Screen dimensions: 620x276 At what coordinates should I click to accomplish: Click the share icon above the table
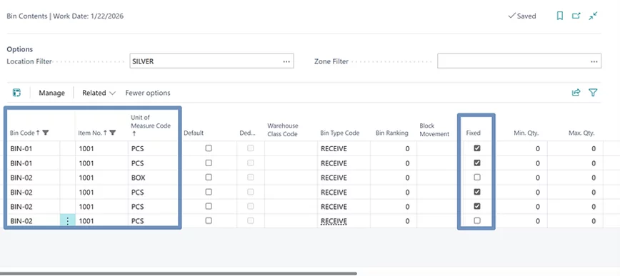point(576,93)
